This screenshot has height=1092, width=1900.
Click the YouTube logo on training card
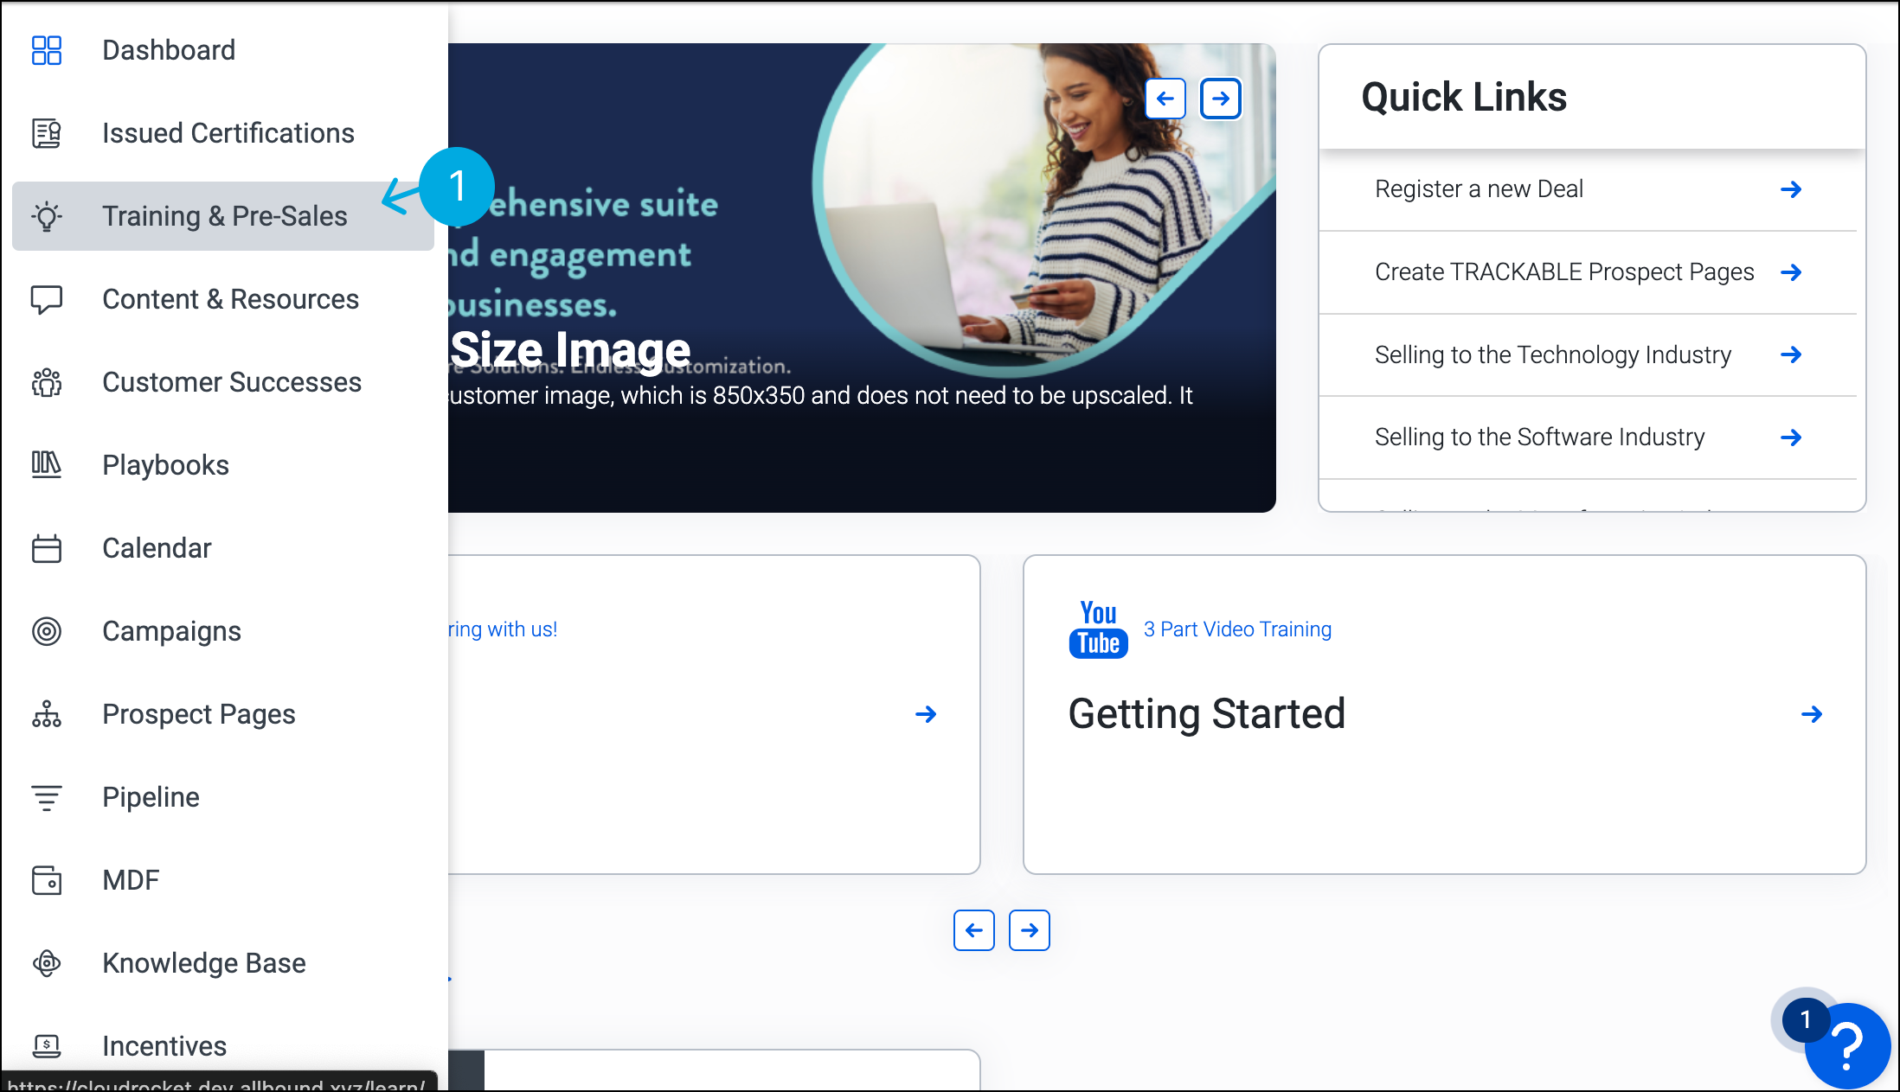tap(1098, 629)
